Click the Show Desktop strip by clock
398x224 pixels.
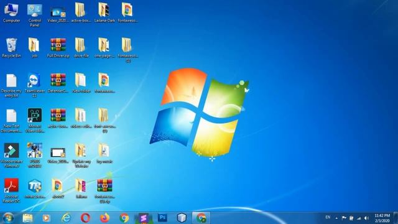pyautogui.click(x=396, y=218)
